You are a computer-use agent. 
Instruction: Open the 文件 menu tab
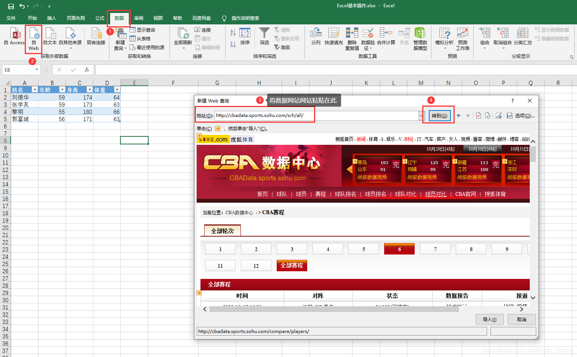point(11,18)
